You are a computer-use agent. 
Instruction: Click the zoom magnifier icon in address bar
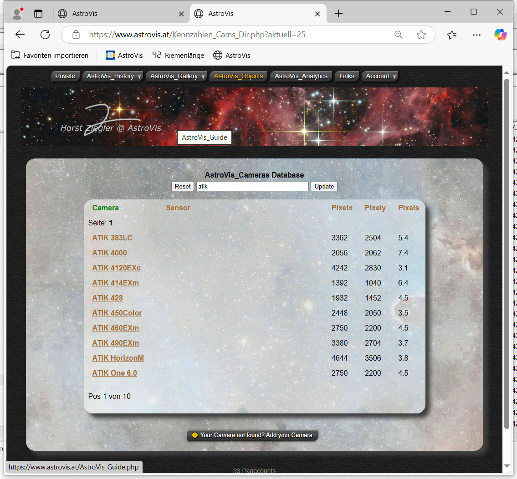[399, 35]
